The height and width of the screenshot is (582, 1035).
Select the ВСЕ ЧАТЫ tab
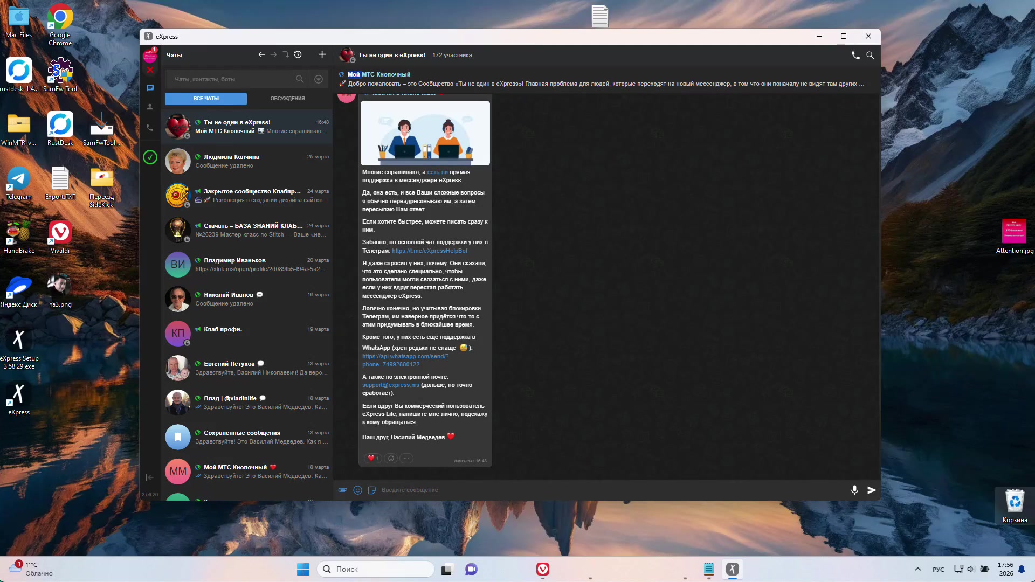(206, 99)
